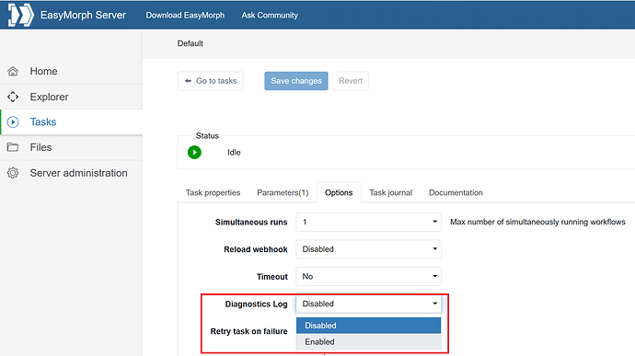Click the Diagnostics Log field label
The width and height of the screenshot is (635, 356).
tap(257, 304)
